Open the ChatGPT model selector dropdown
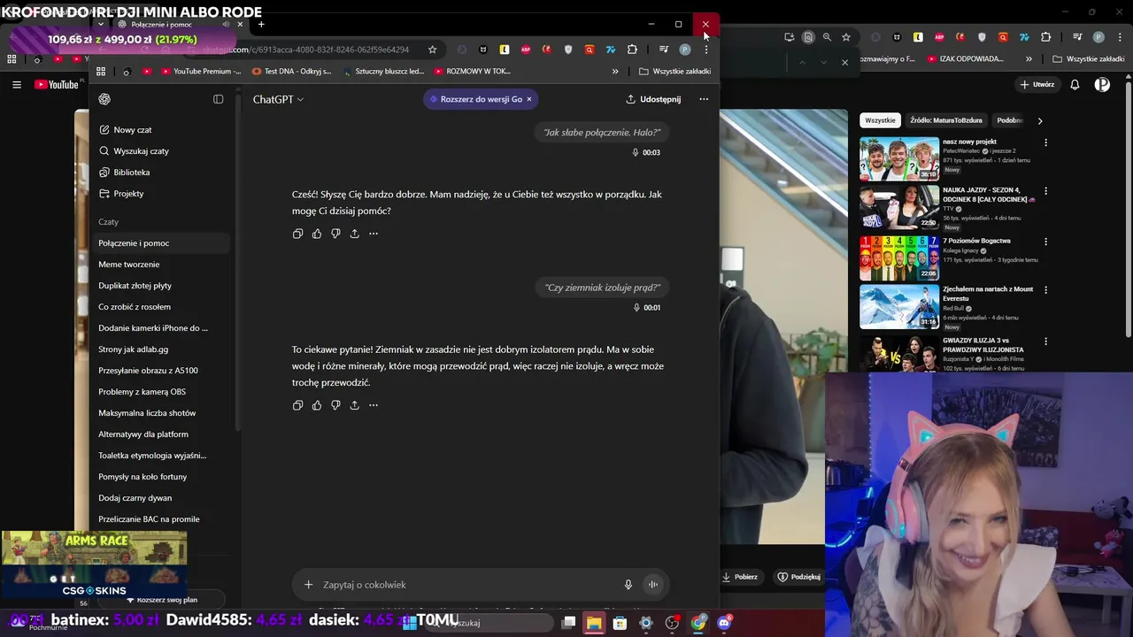The height and width of the screenshot is (637, 1133). (278, 99)
